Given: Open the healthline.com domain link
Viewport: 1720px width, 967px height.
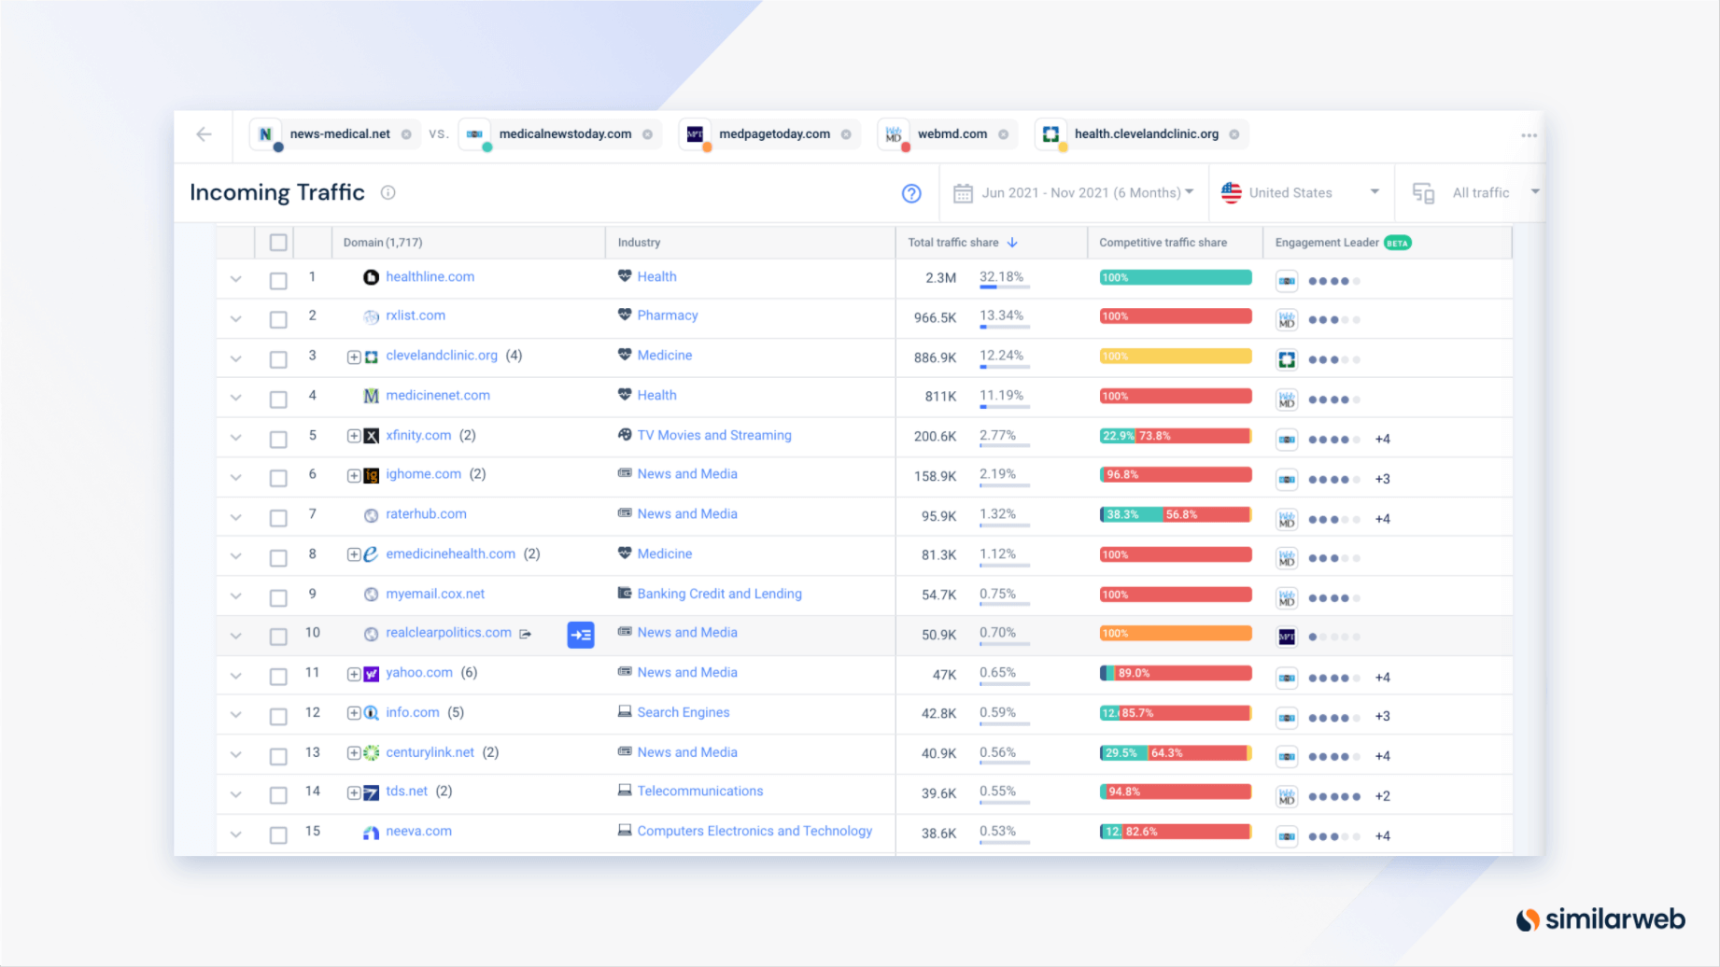Looking at the screenshot, I should 430,277.
